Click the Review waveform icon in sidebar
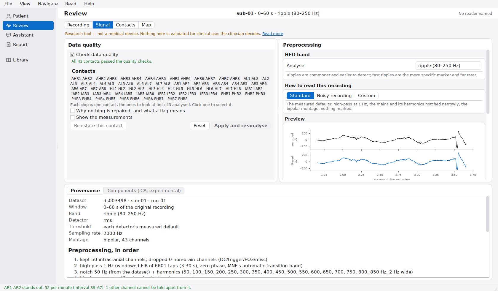The width and height of the screenshot is (498, 291). click(x=9, y=26)
